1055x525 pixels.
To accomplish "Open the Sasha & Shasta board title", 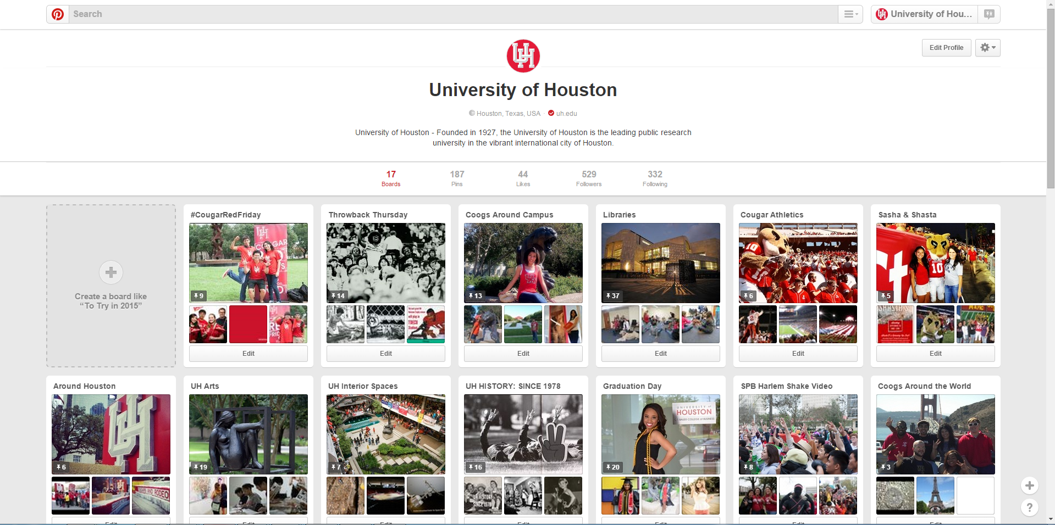I will tap(907, 215).
